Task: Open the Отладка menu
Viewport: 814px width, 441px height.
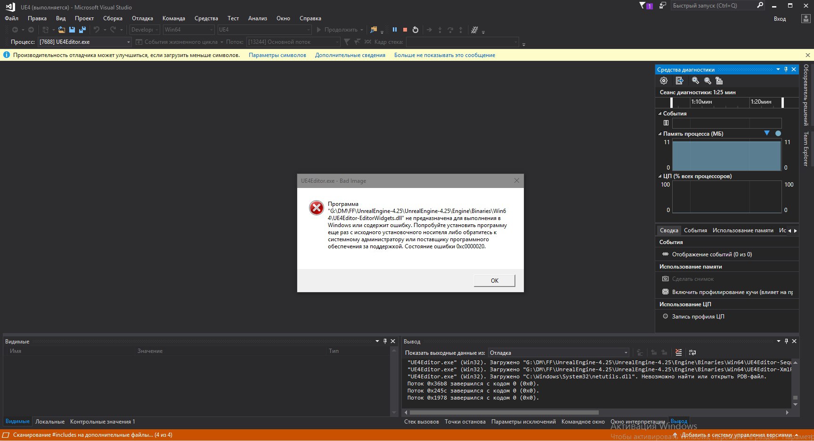Action: coord(142,18)
